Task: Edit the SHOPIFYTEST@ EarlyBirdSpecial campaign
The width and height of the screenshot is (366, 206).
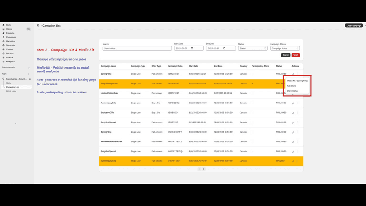Action: click(293, 152)
